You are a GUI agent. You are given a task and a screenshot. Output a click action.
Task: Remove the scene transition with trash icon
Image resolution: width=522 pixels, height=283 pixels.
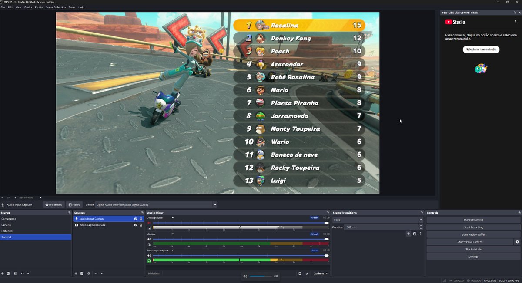click(415, 234)
